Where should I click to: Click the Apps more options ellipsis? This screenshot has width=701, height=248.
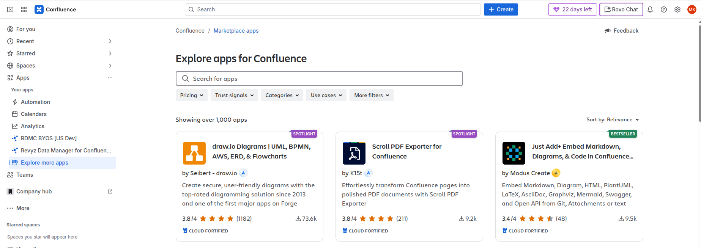(x=110, y=78)
